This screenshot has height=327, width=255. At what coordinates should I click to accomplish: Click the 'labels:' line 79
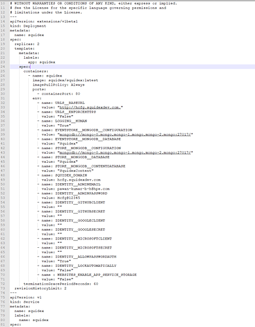(22, 315)
